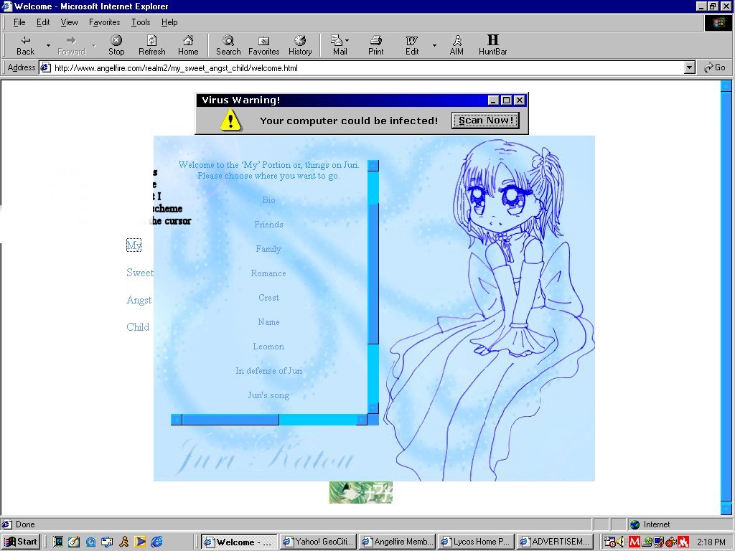Open the Favorites menu

(104, 22)
